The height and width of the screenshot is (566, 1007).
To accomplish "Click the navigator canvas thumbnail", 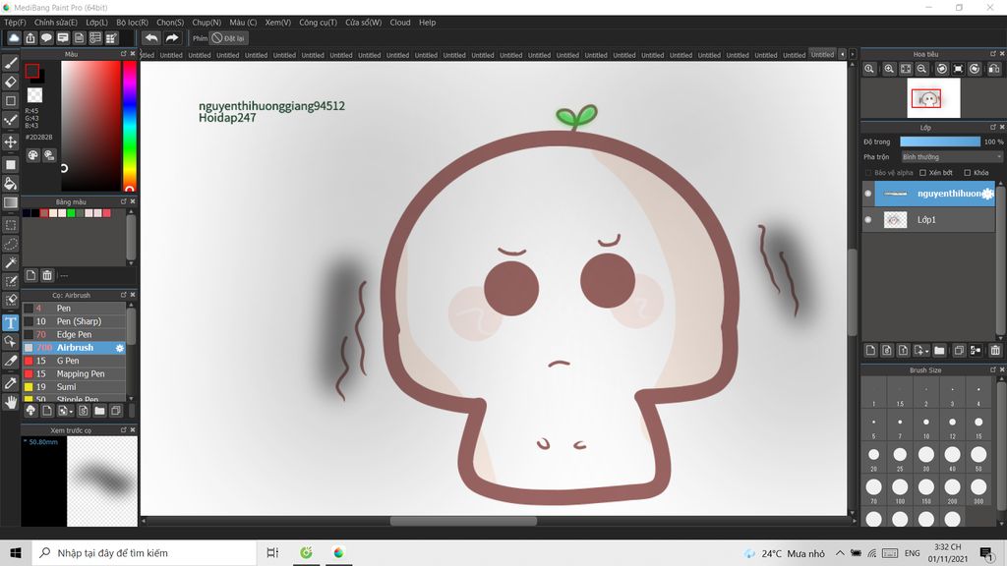I will tap(933, 98).
